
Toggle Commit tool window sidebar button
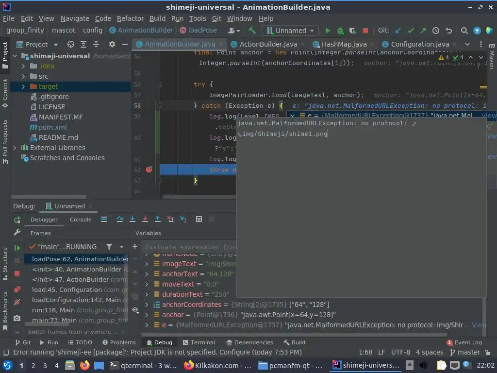pyautogui.click(x=5, y=93)
